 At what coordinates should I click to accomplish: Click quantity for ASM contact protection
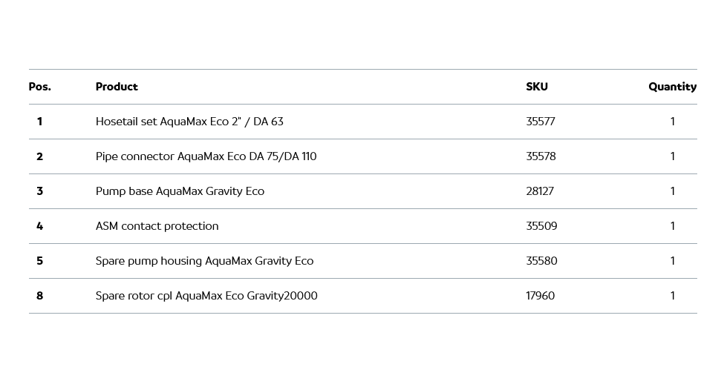pos(673,226)
